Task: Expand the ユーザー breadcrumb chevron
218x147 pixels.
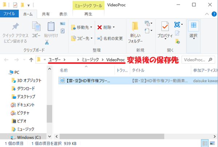Action: 64,60
